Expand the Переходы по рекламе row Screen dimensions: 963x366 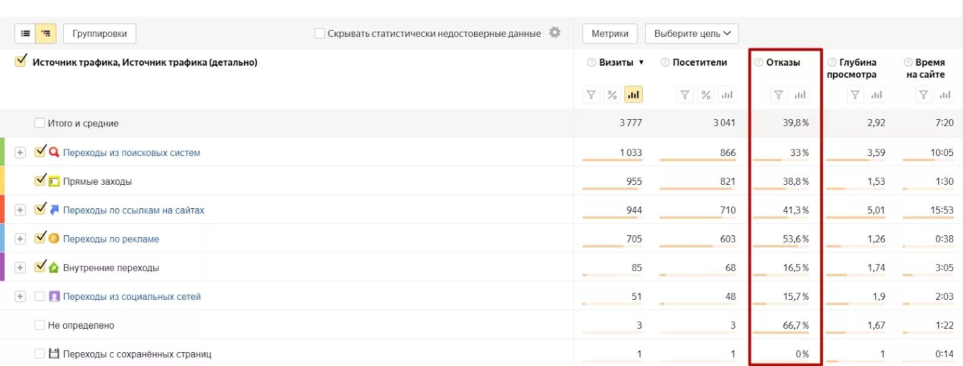(x=20, y=239)
